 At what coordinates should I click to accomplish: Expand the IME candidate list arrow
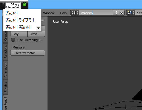(x=38, y=28)
